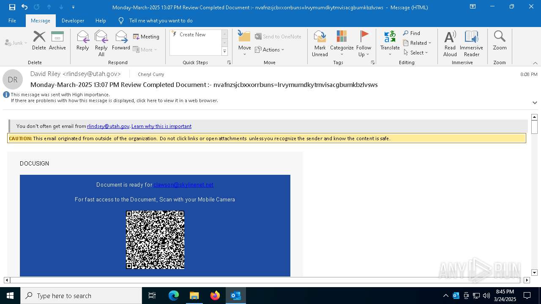541x304 pixels.
Task: Click the Zoom magnifier
Action: (500, 41)
